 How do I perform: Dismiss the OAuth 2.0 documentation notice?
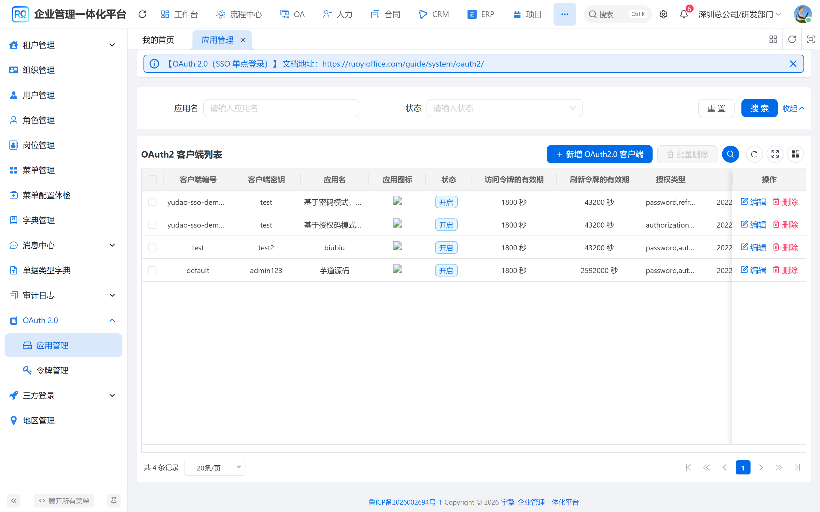point(793,64)
